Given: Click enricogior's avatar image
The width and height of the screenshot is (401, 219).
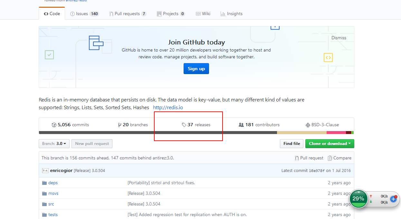Looking at the screenshot, I should click(45, 170).
